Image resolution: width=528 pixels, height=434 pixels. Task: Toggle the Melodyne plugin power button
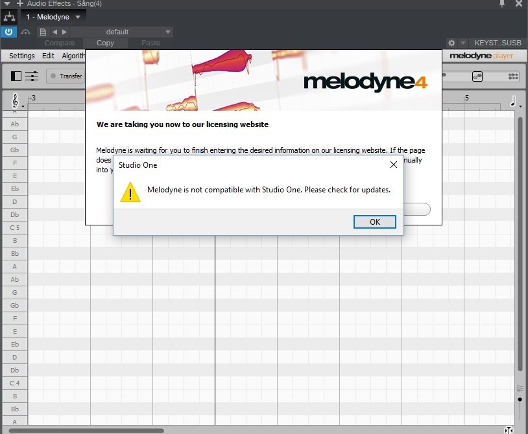tap(8, 32)
